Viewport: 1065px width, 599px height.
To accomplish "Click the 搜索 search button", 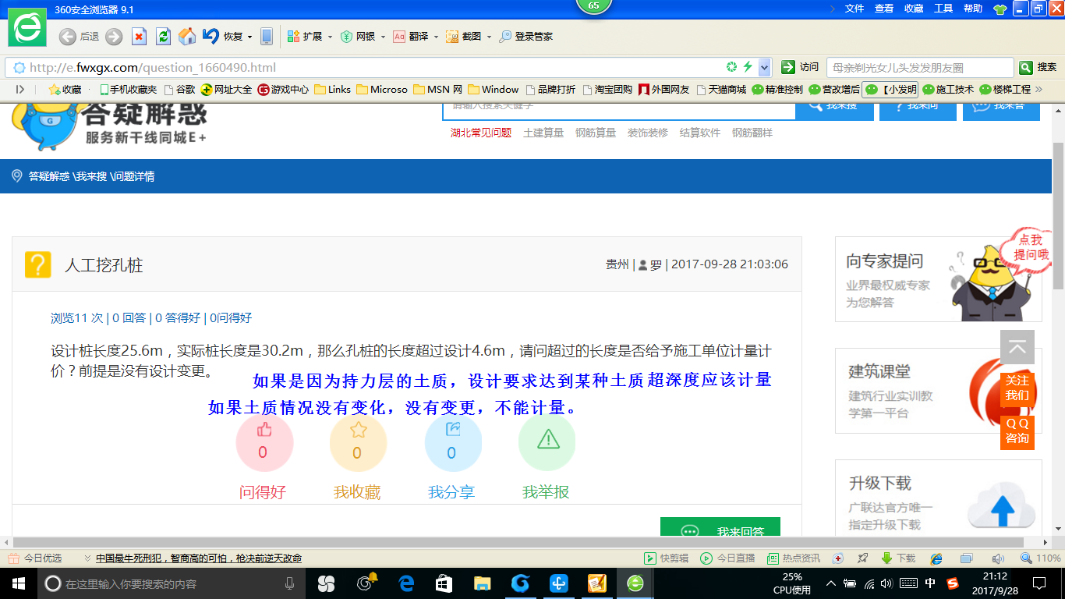I will coord(1038,67).
